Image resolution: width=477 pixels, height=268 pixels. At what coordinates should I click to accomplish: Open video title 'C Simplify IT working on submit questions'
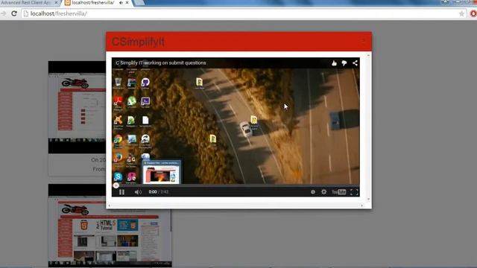tap(161, 63)
